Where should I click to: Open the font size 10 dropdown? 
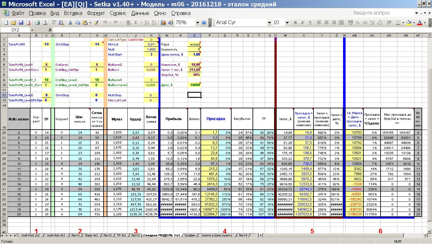[287, 23]
